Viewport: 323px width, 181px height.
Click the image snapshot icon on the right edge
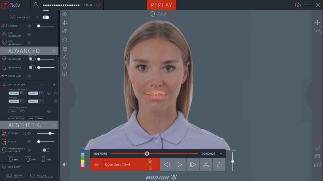click(x=317, y=156)
